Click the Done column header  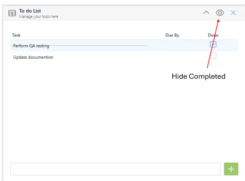click(x=213, y=35)
